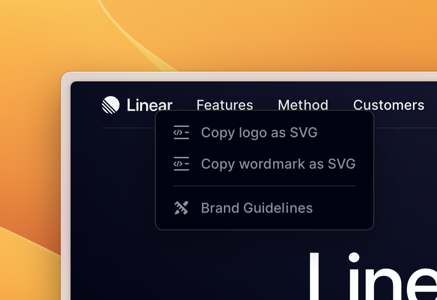Open the Features nav link
The height and width of the screenshot is (300, 437).
point(225,105)
